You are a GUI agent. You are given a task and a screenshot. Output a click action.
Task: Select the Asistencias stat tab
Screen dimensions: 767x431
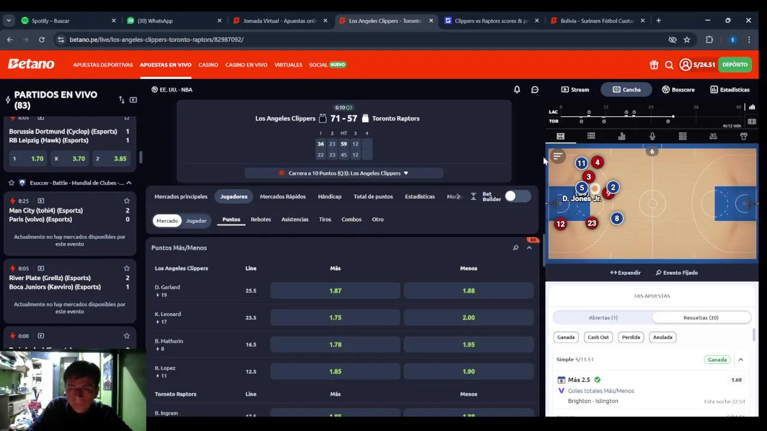(295, 220)
